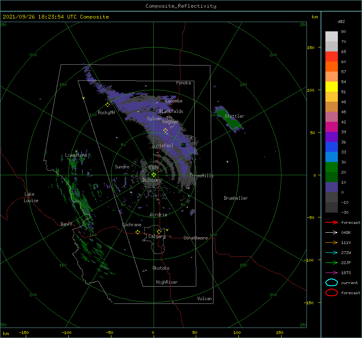Click the Airdrie city label

click(x=158, y=215)
